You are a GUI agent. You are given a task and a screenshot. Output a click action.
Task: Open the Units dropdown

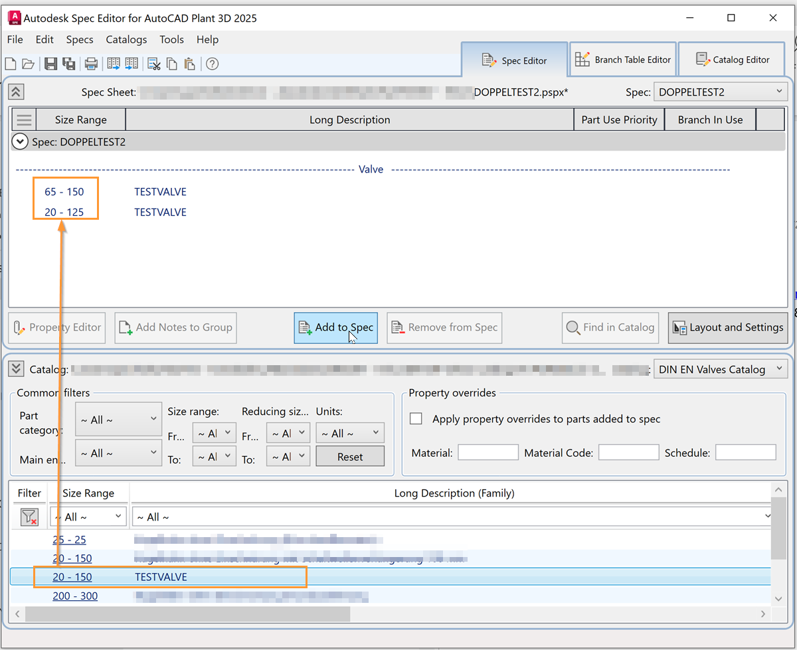(x=350, y=434)
